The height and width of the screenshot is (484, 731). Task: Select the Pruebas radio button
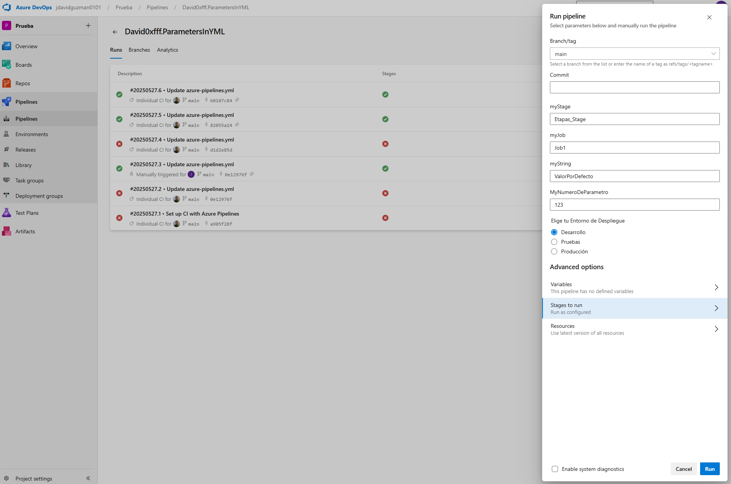click(x=554, y=242)
